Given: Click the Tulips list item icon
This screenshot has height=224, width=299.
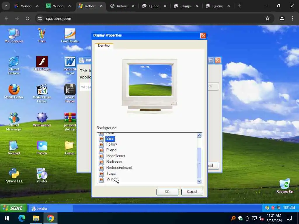Looking at the screenshot, I should click(101, 174).
